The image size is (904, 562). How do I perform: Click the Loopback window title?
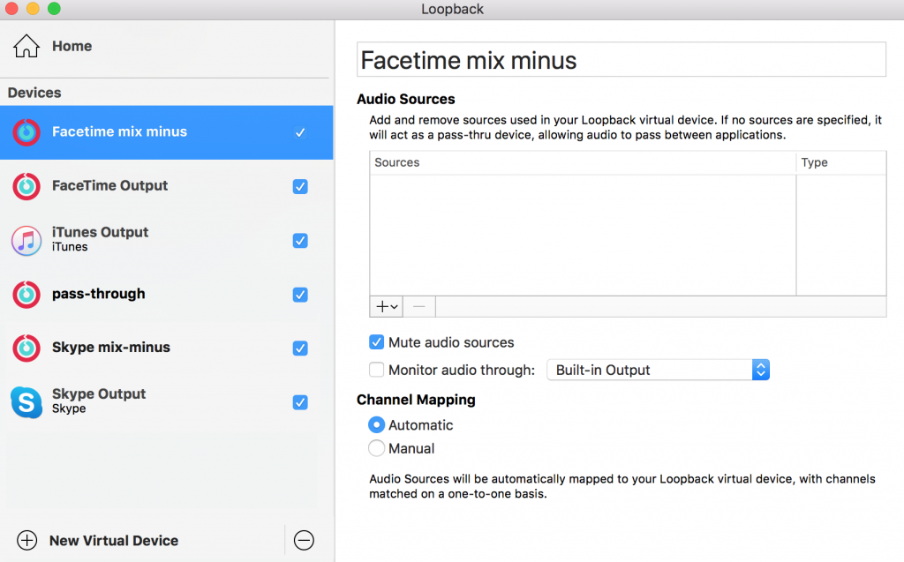pos(453,9)
